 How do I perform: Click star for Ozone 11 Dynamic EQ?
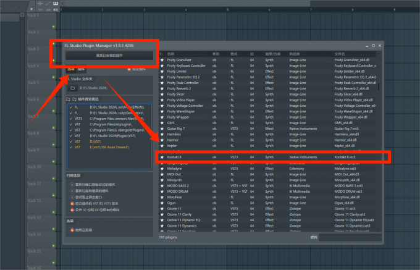point(162,220)
